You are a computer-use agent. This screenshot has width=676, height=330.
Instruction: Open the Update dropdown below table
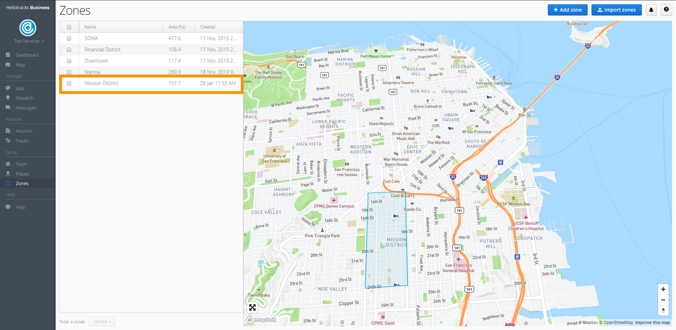pyautogui.click(x=102, y=322)
